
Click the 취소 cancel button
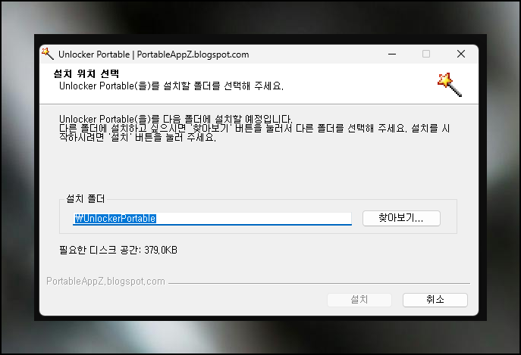435,300
